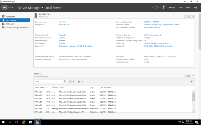This screenshot has width=201, height=125.
Task: Open the Action Center notifications icon
Action: (197, 122)
